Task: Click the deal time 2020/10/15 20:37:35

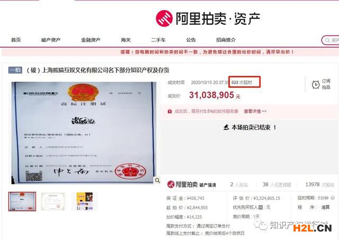Action: point(210,82)
